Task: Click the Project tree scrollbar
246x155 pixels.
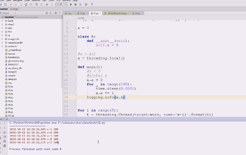Action: (62, 53)
